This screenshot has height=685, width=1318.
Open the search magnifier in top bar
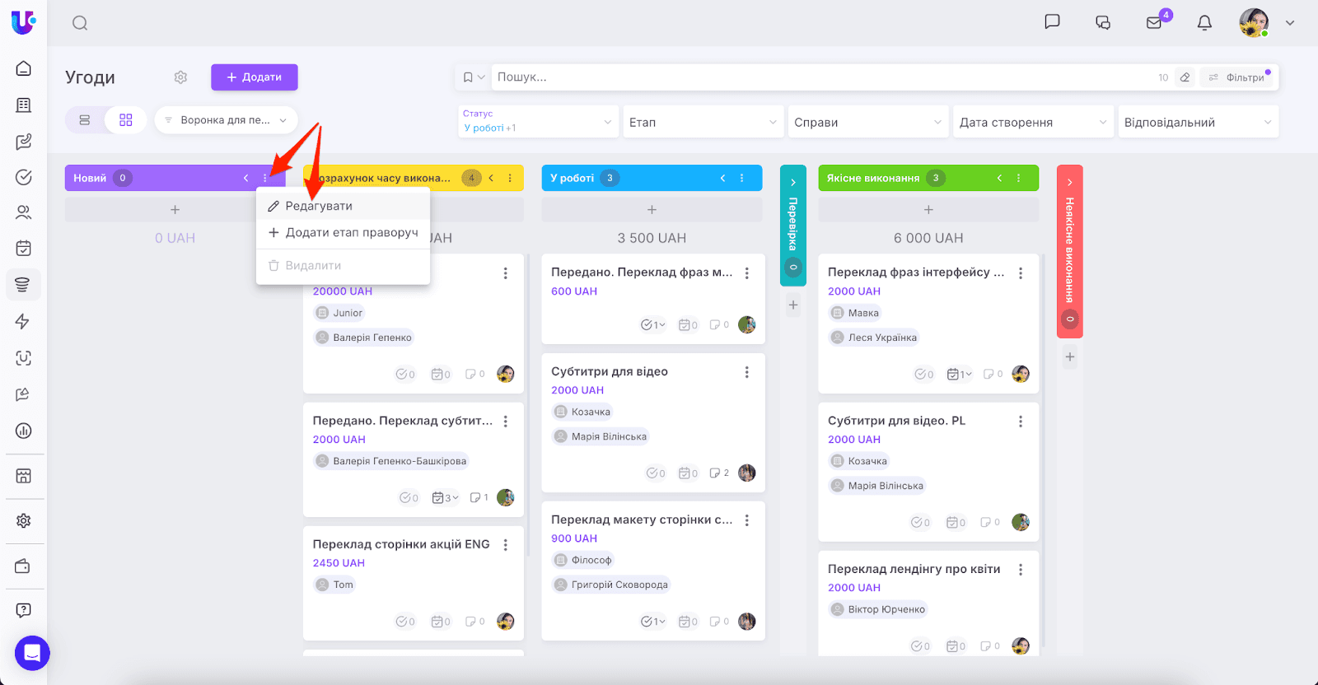point(80,23)
